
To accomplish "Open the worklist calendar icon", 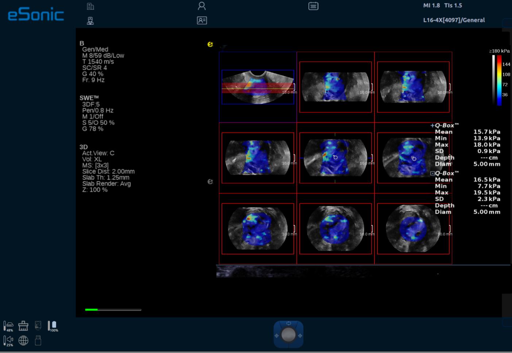I will click(x=313, y=6).
